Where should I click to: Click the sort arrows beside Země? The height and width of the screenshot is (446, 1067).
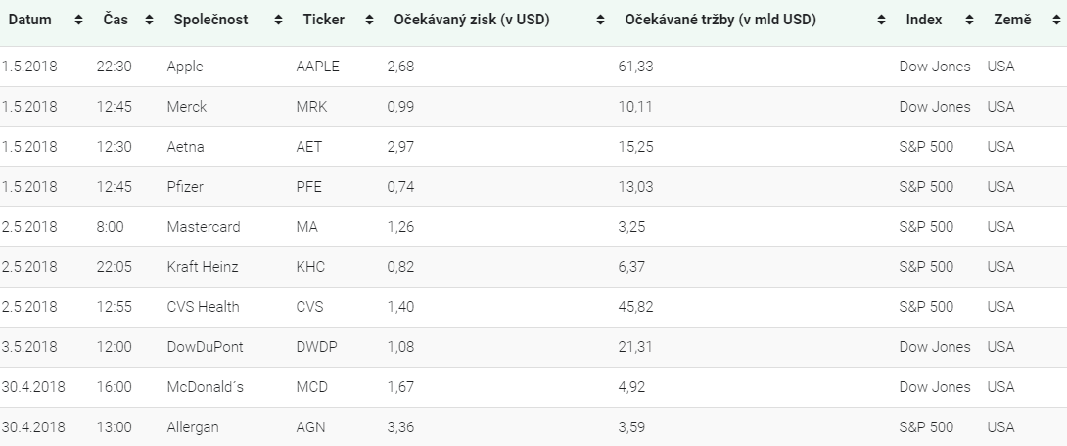pos(1057,20)
